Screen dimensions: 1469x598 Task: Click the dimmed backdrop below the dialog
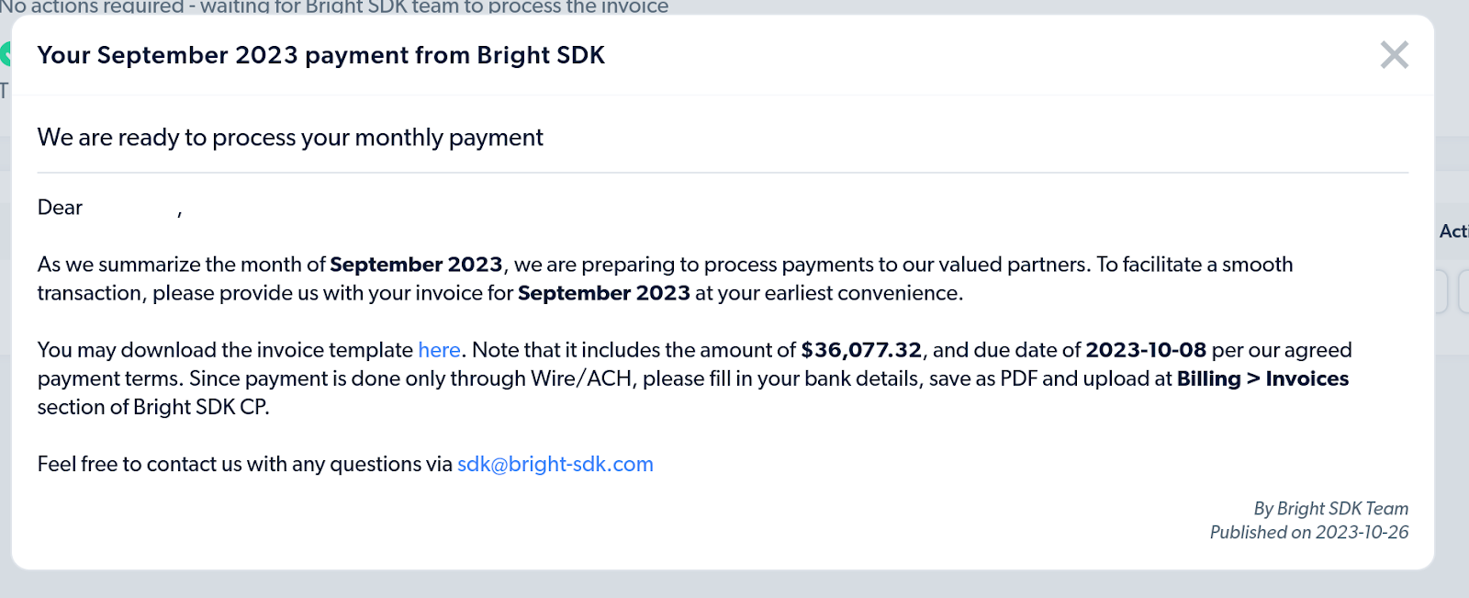pyautogui.click(x=734, y=585)
